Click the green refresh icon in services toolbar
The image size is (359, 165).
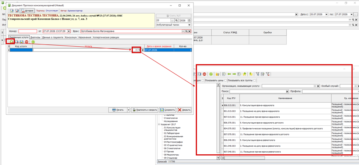[x=33, y=42]
